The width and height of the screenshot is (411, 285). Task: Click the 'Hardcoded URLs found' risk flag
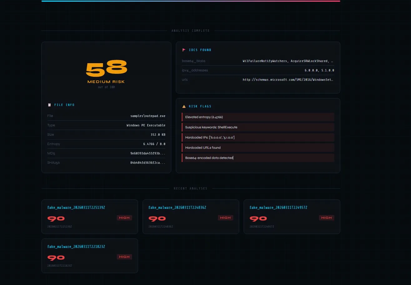point(258,148)
